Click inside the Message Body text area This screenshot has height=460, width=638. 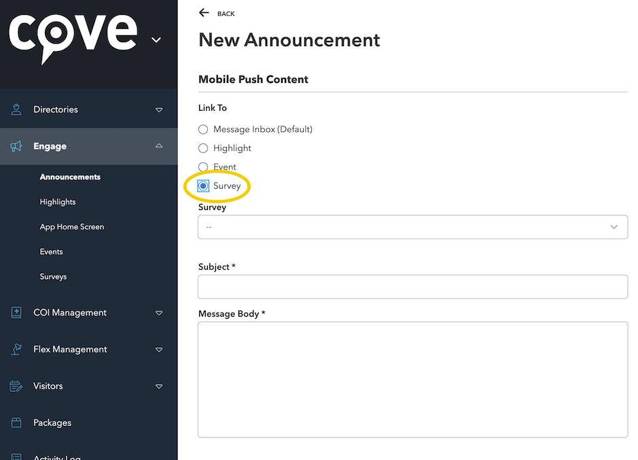tap(412, 380)
